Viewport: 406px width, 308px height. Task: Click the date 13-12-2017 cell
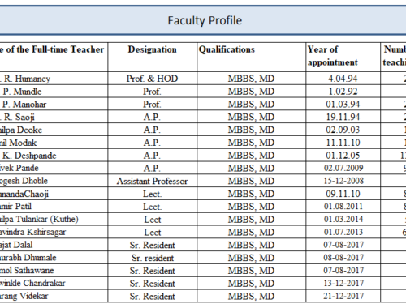[343, 283]
